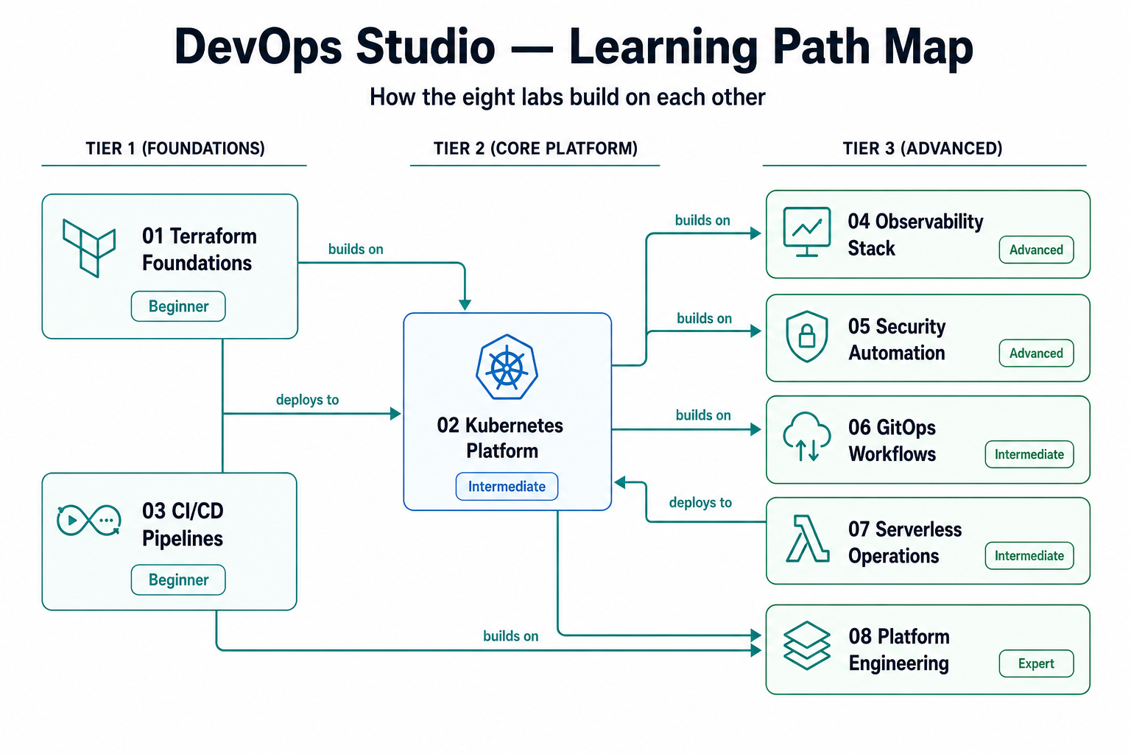Click the Observability monitor chart icon

click(807, 232)
